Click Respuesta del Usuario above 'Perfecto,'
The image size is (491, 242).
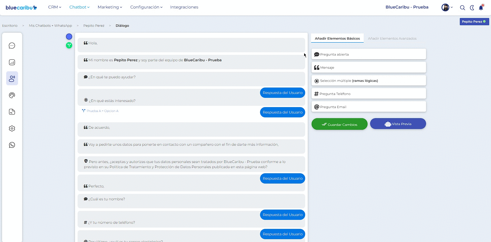click(282, 178)
